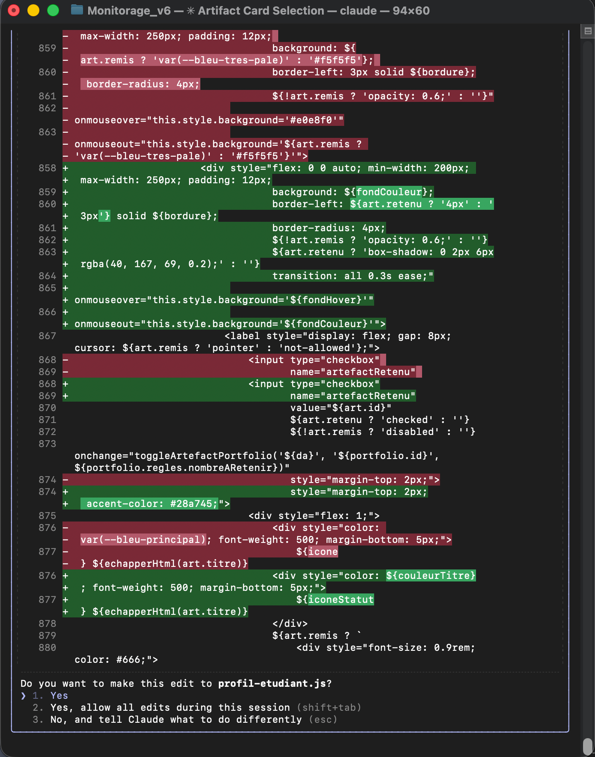Click "Artifact Card Selection" in the title bar
Image resolution: width=595 pixels, height=757 pixels.
point(261,11)
